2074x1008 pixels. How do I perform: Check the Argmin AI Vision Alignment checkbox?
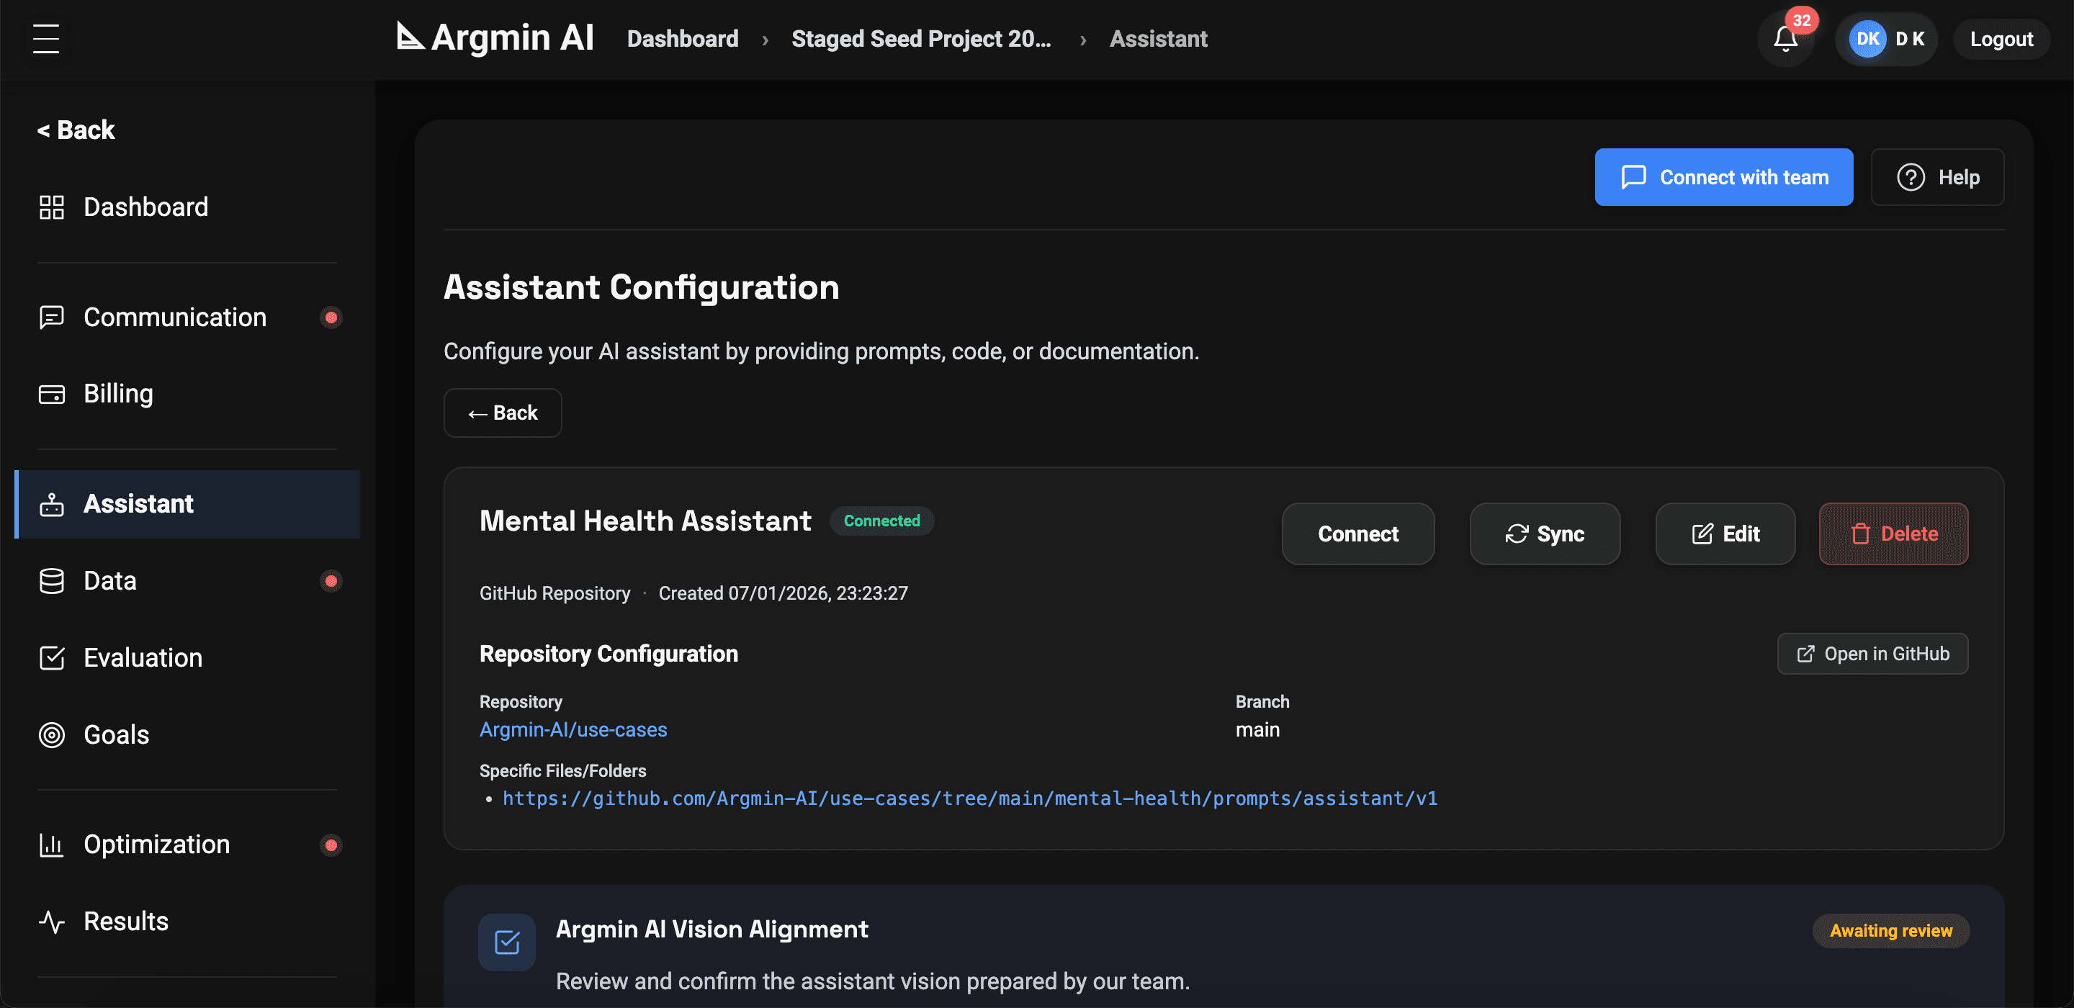click(x=506, y=941)
